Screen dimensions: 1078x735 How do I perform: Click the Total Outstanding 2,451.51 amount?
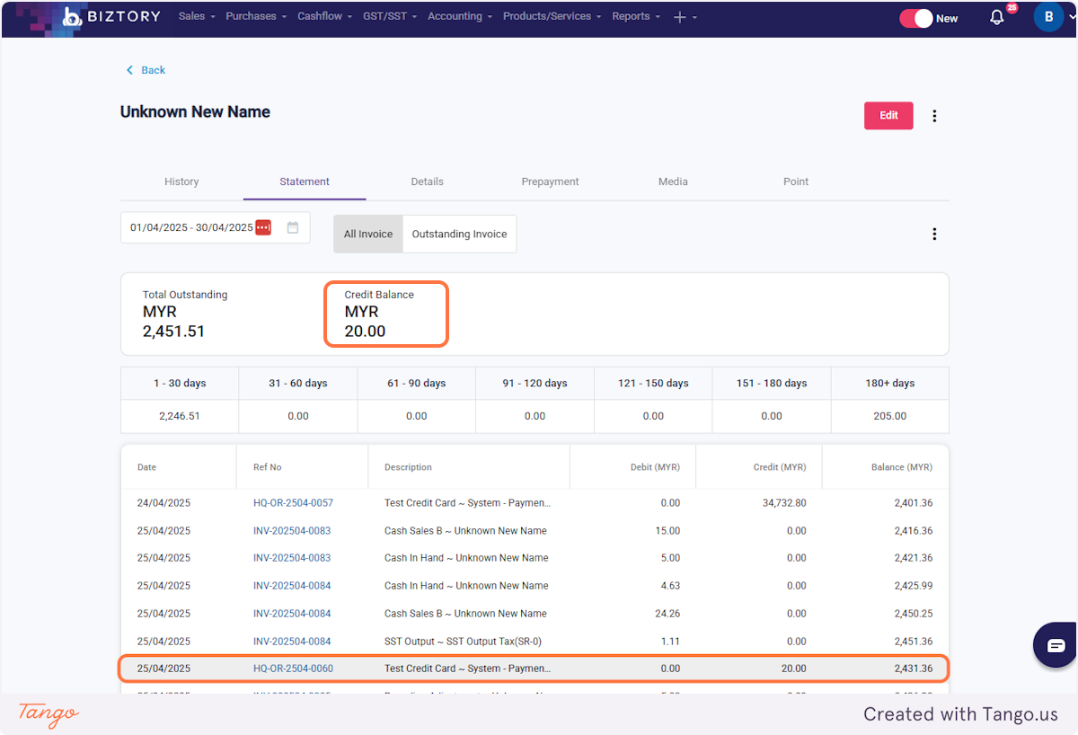tap(174, 331)
